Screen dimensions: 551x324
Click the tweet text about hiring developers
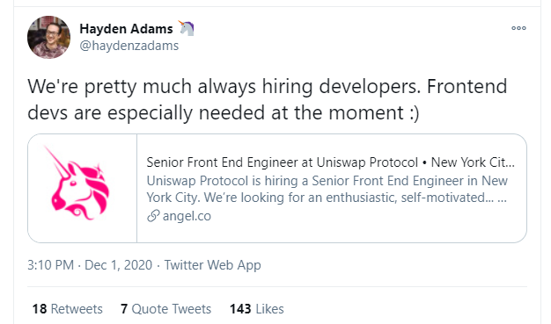click(267, 99)
